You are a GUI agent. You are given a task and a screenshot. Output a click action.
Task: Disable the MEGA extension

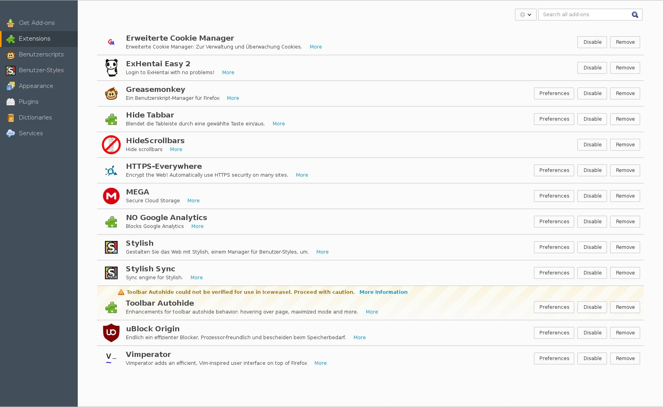click(592, 196)
